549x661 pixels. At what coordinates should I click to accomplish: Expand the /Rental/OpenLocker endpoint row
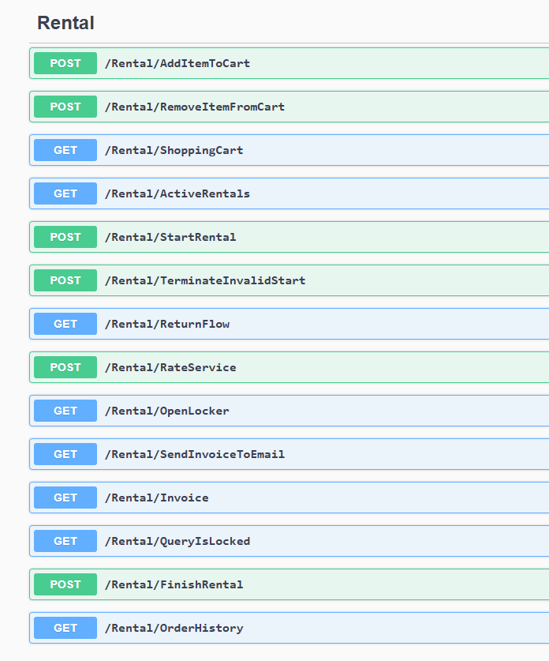[x=167, y=411]
